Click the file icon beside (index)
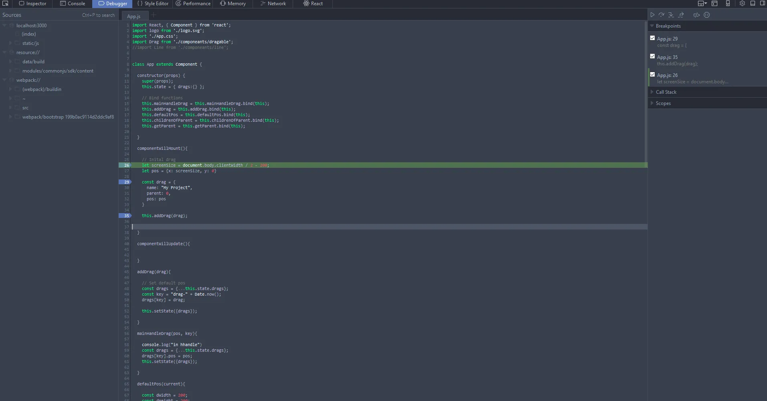767x401 pixels. point(18,34)
